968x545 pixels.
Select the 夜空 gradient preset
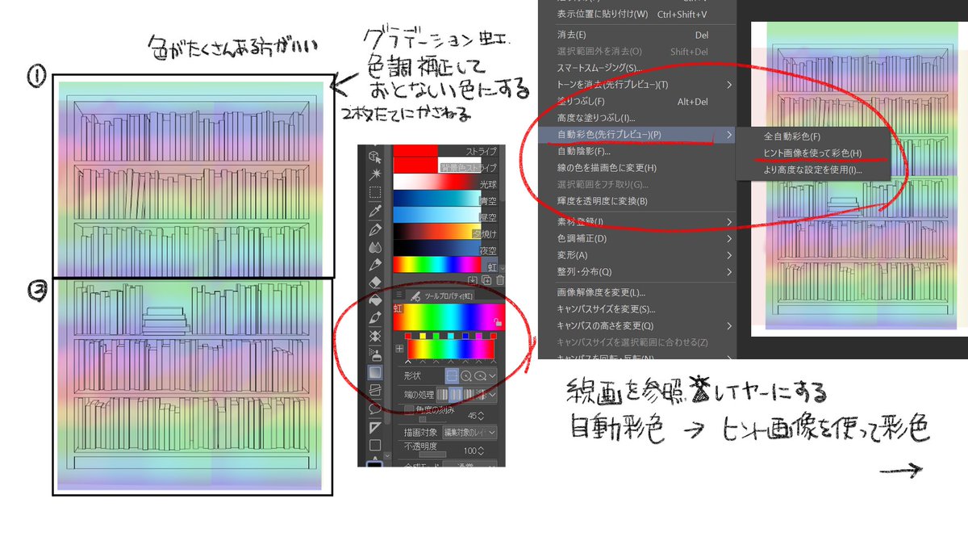[445, 247]
